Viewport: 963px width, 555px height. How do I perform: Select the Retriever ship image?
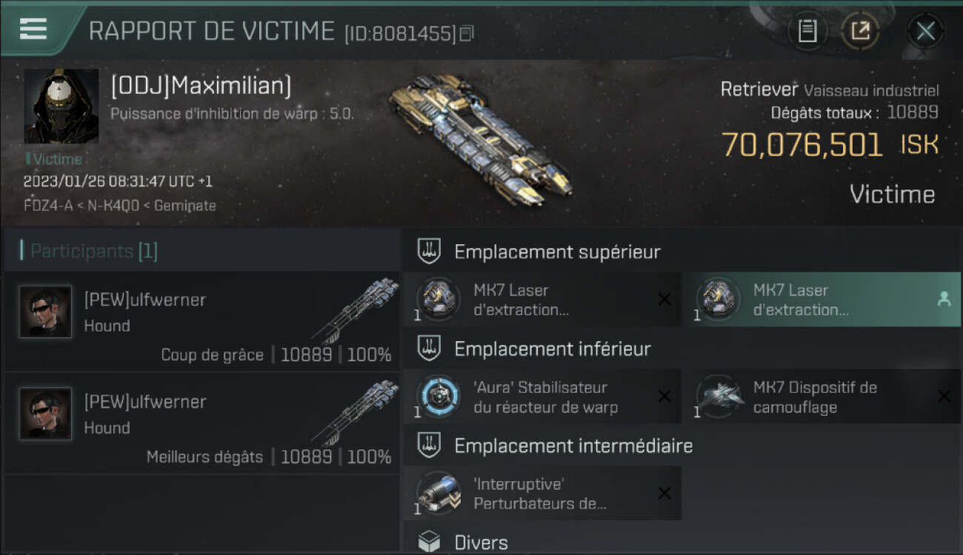(479, 140)
